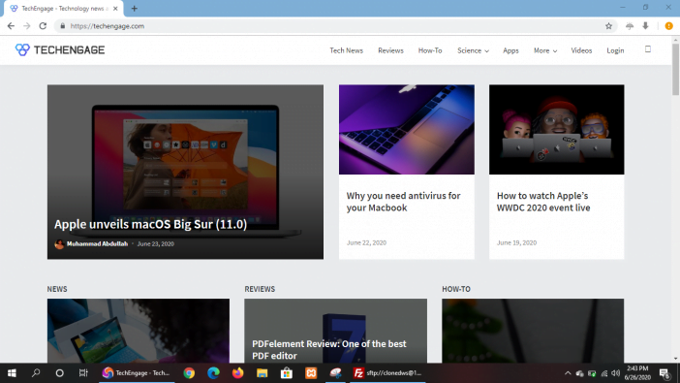Click the padlock site info icon

62,26
